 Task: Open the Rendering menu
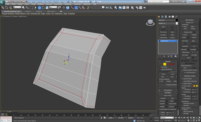tap(68, 4)
